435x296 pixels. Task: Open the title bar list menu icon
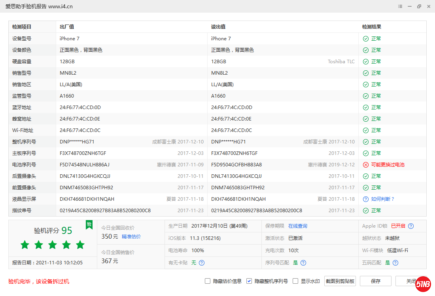tap(400, 6)
